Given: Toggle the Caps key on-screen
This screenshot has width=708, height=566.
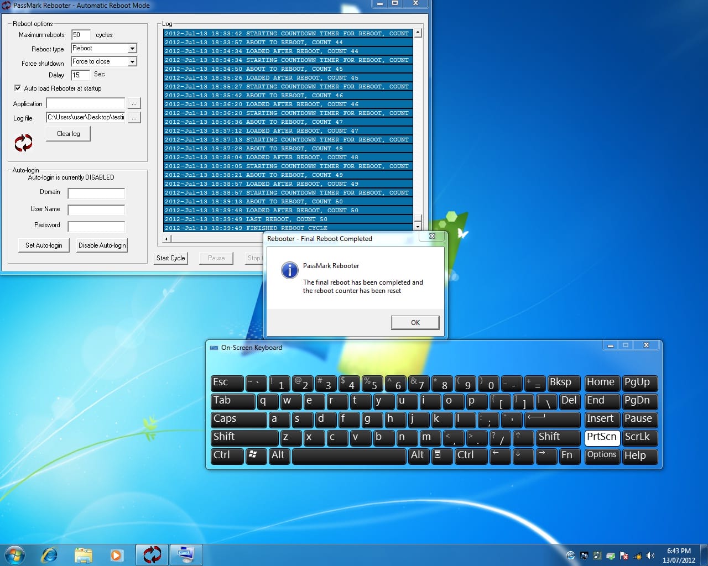Looking at the screenshot, I should (x=238, y=419).
